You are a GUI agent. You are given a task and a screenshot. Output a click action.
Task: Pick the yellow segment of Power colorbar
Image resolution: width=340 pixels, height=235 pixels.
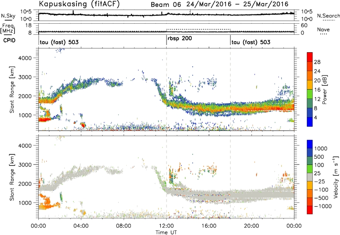tap(310, 84)
